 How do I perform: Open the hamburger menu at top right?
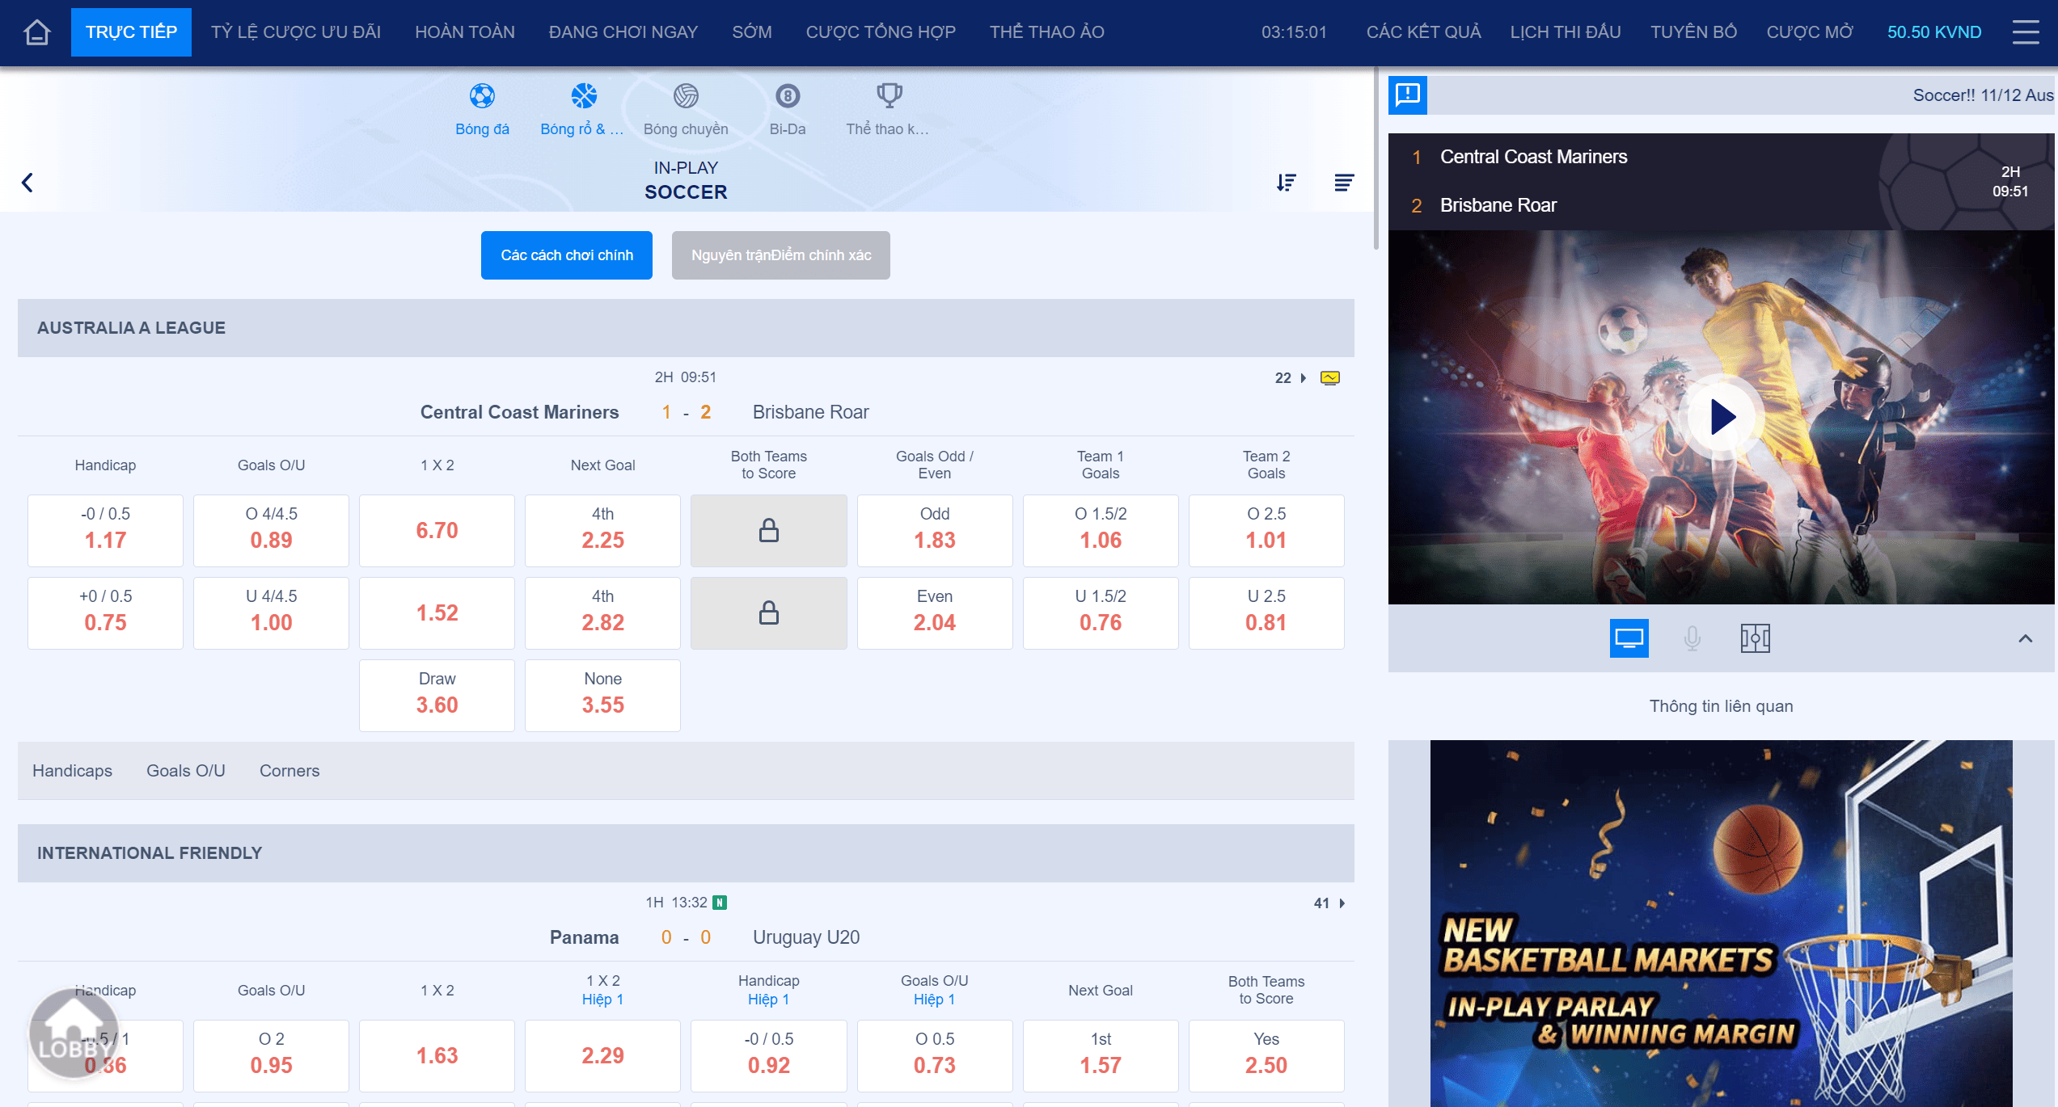tap(2025, 32)
